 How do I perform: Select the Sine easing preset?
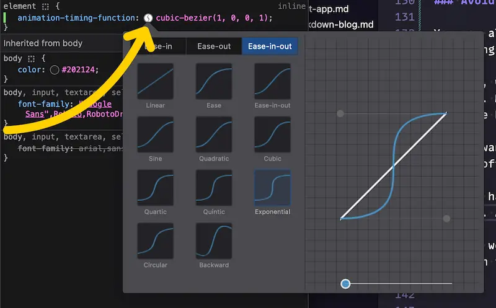point(156,134)
